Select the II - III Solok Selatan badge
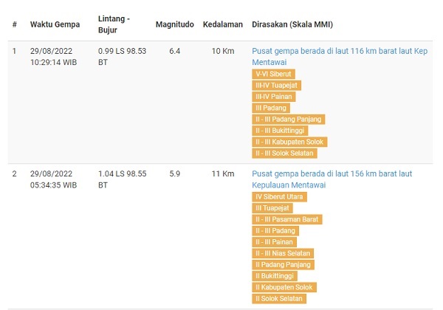Image resolution: width=443 pixels, height=310 pixels. point(284,153)
